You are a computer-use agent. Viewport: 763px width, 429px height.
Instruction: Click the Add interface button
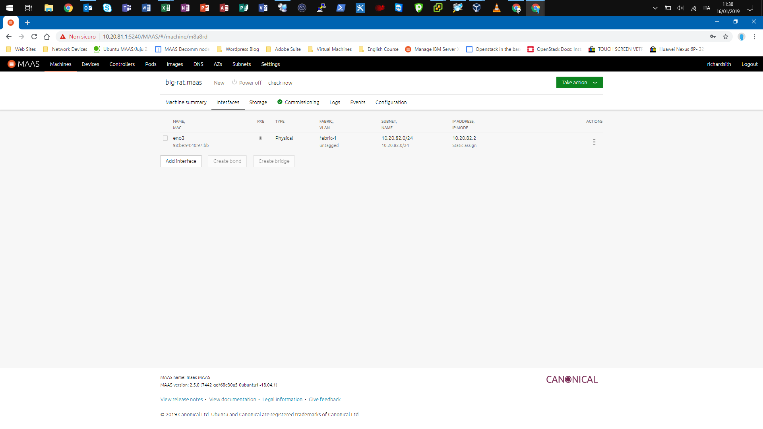pyautogui.click(x=181, y=161)
